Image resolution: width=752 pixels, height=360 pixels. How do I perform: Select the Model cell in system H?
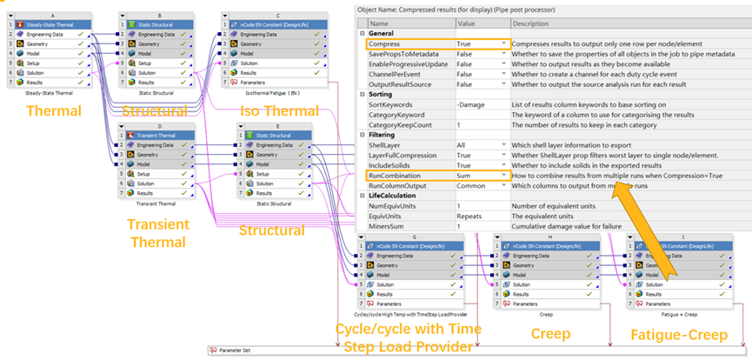pos(549,275)
